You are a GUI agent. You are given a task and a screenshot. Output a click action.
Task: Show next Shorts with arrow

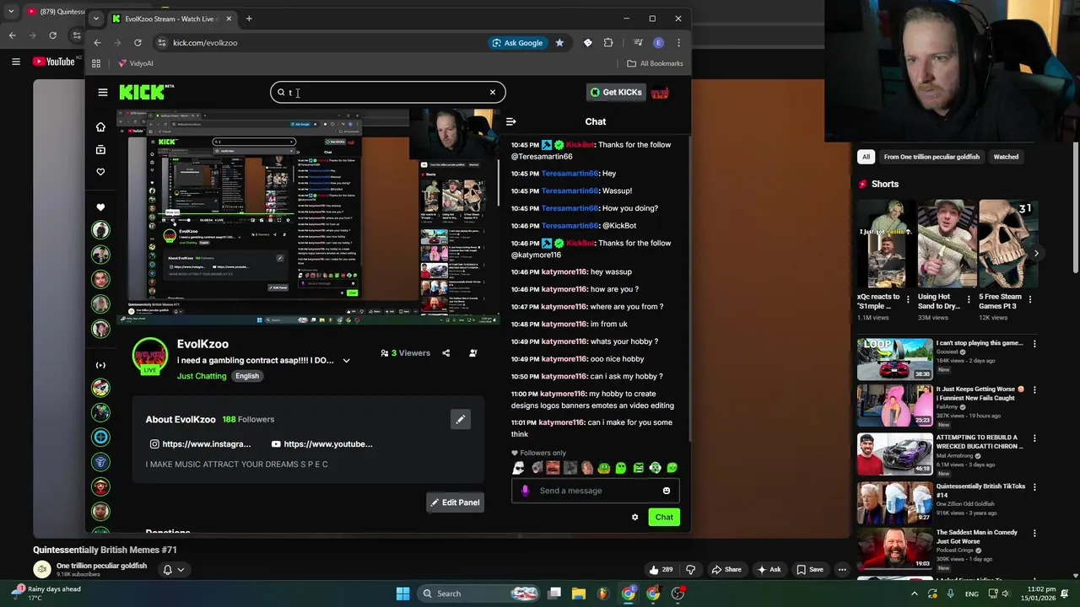[1036, 253]
